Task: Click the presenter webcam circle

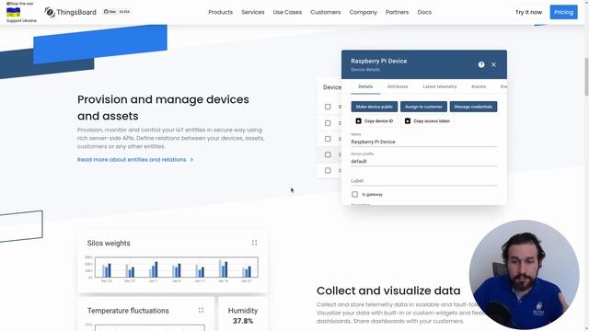Action: [524, 275]
